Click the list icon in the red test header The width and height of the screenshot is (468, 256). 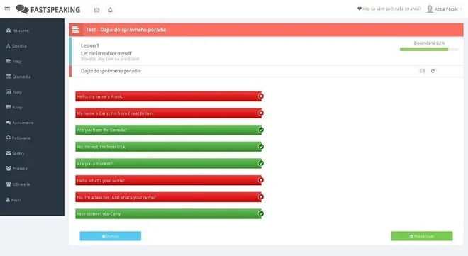click(x=76, y=30)
